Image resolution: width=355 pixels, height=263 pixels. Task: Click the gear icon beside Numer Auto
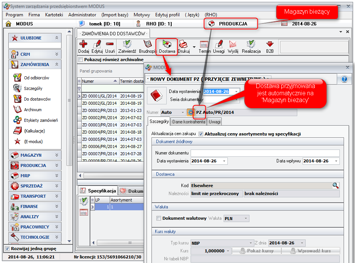190,112
